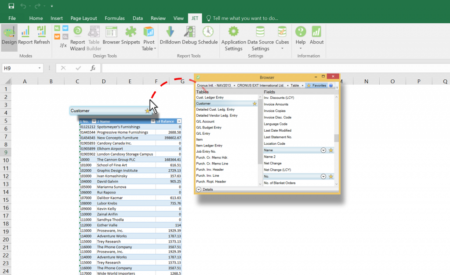Open the filter dropdown on the 2 Name column

click(x=153, y=121)
